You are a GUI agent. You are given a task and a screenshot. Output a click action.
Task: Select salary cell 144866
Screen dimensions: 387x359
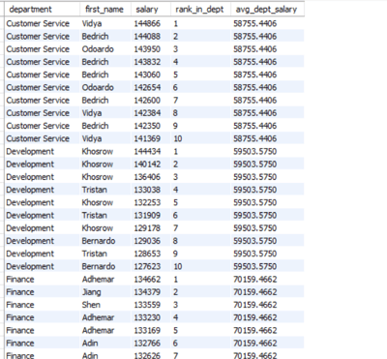[147, 23]
